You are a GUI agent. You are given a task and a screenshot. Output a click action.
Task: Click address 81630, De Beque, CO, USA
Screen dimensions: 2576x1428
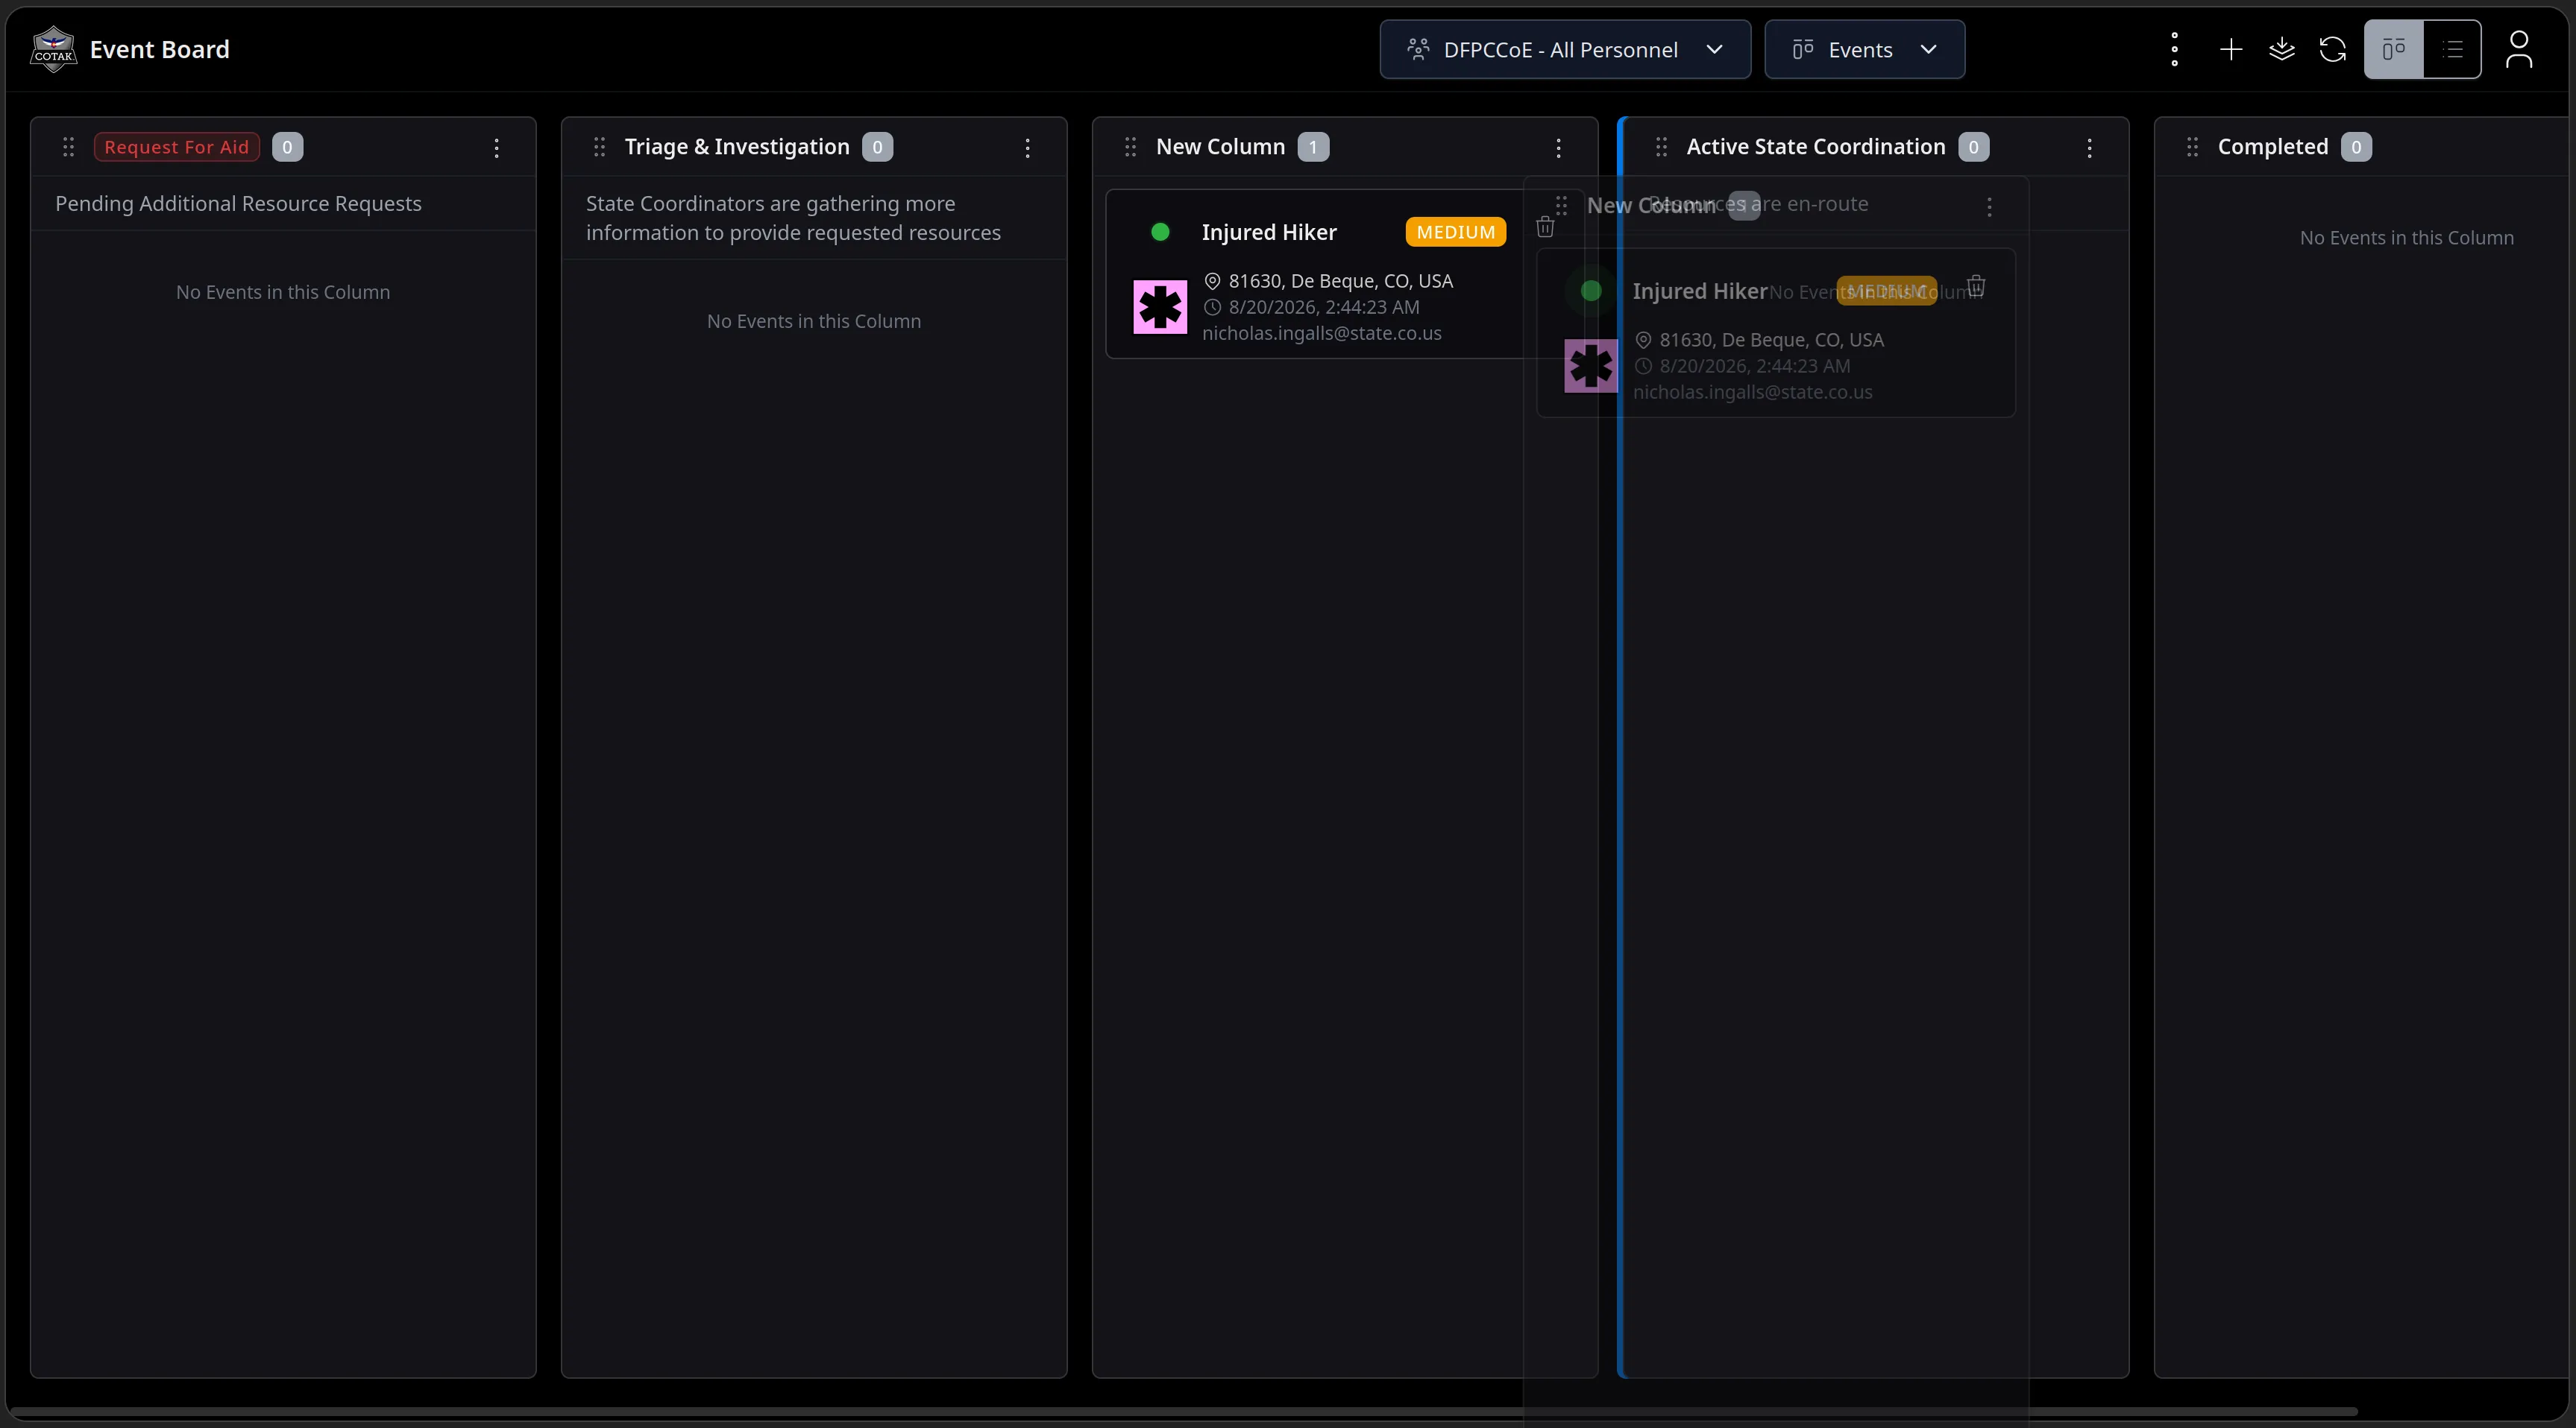[x=1341, y=281]
